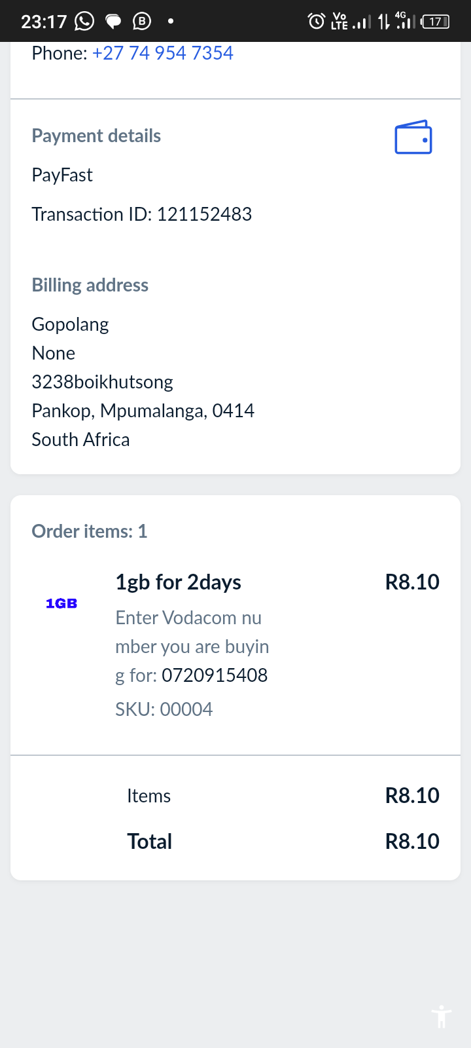
Task: Tap the 4G signal icon
Action: [x=405, y=21]
